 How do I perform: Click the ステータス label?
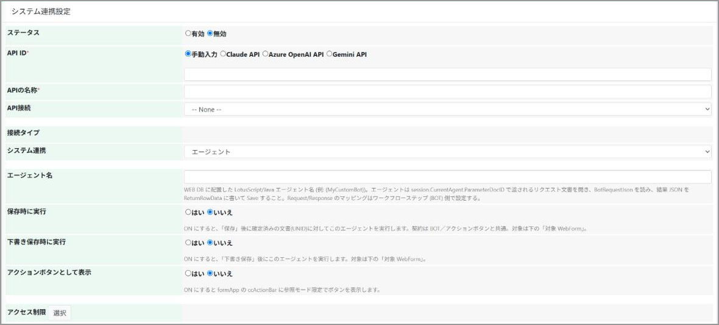23,32
